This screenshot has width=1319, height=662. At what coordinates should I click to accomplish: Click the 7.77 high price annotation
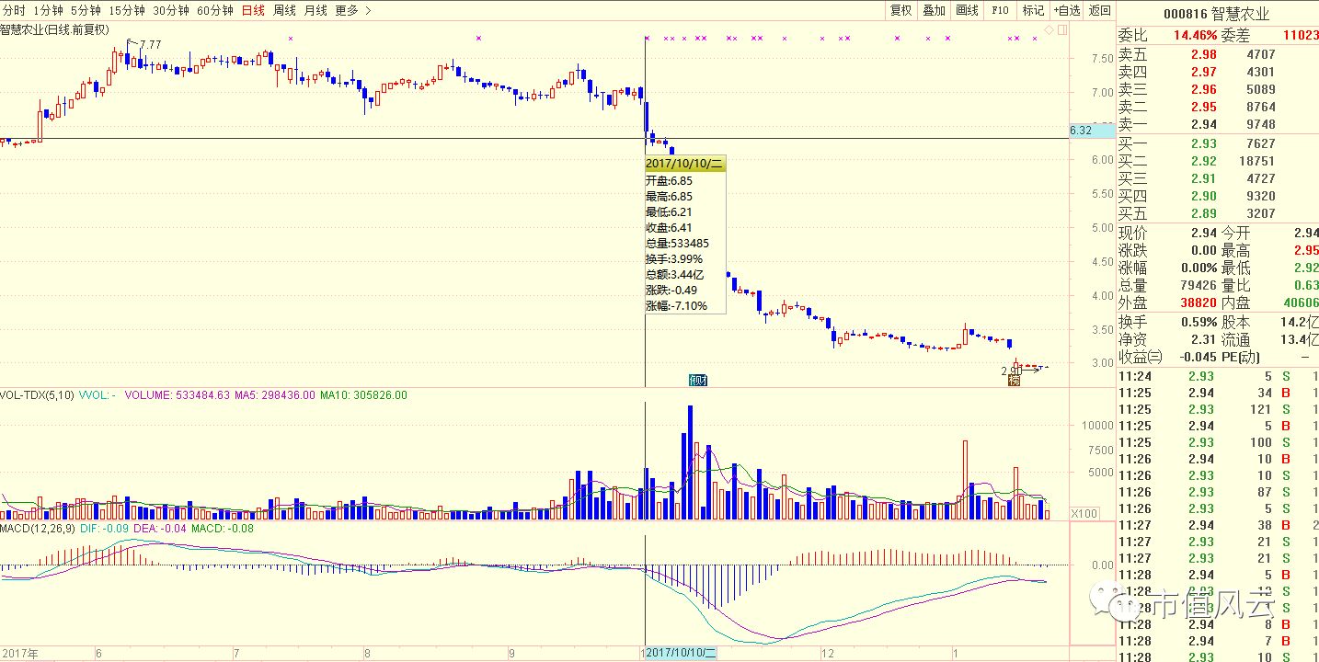(x=150, y=44)
